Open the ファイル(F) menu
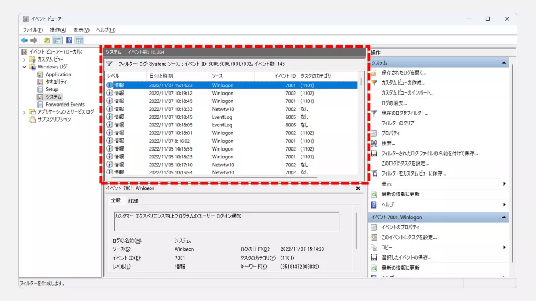 click(x=33, y=30)
